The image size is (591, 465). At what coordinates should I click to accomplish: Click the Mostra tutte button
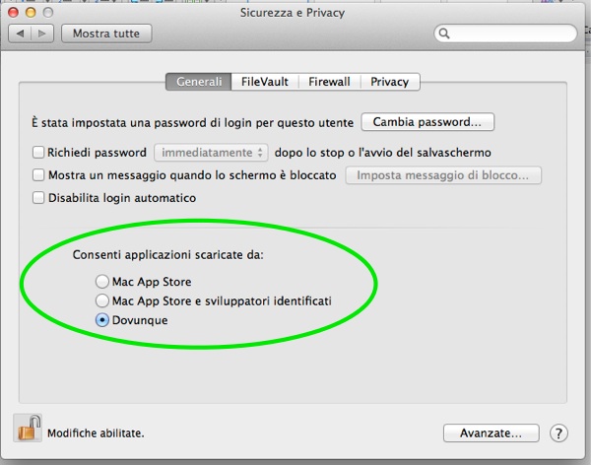pyautogui.click(x=106, y=33)
